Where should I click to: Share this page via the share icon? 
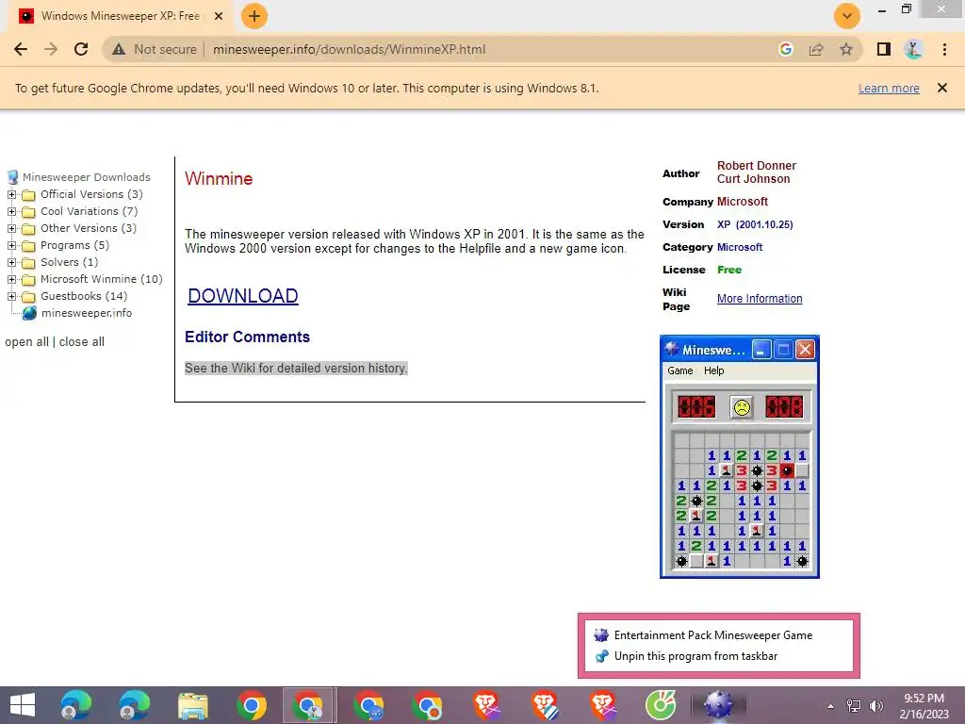816,49
